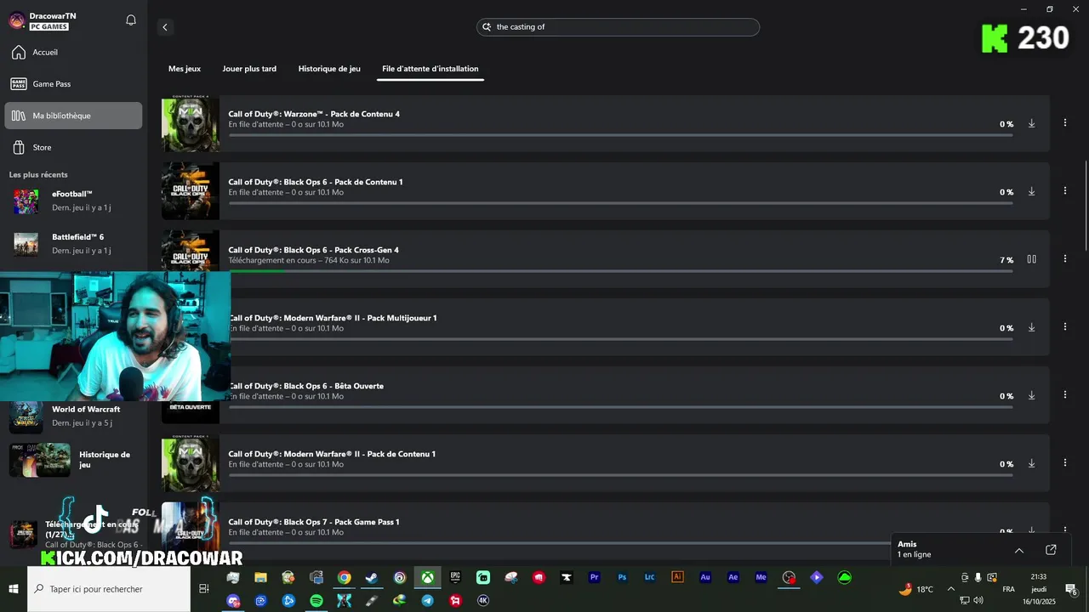Image resolution: width=1089 pixels, height=612 pixels.
Task: Start download of Modern Warfare II Pack Multijoueur 1
Action: pyautogui.click(x=1031, y=327)
